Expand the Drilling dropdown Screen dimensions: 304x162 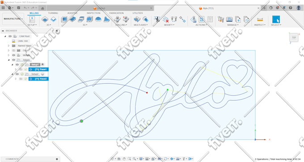coord(121,25)
